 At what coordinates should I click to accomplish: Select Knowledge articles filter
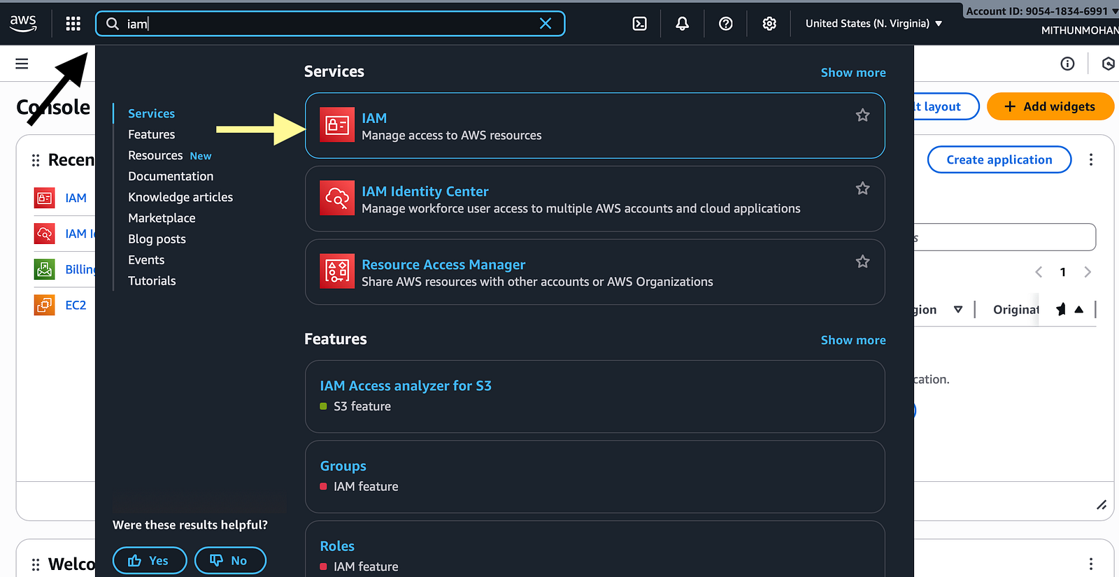(x=180, y=197)
